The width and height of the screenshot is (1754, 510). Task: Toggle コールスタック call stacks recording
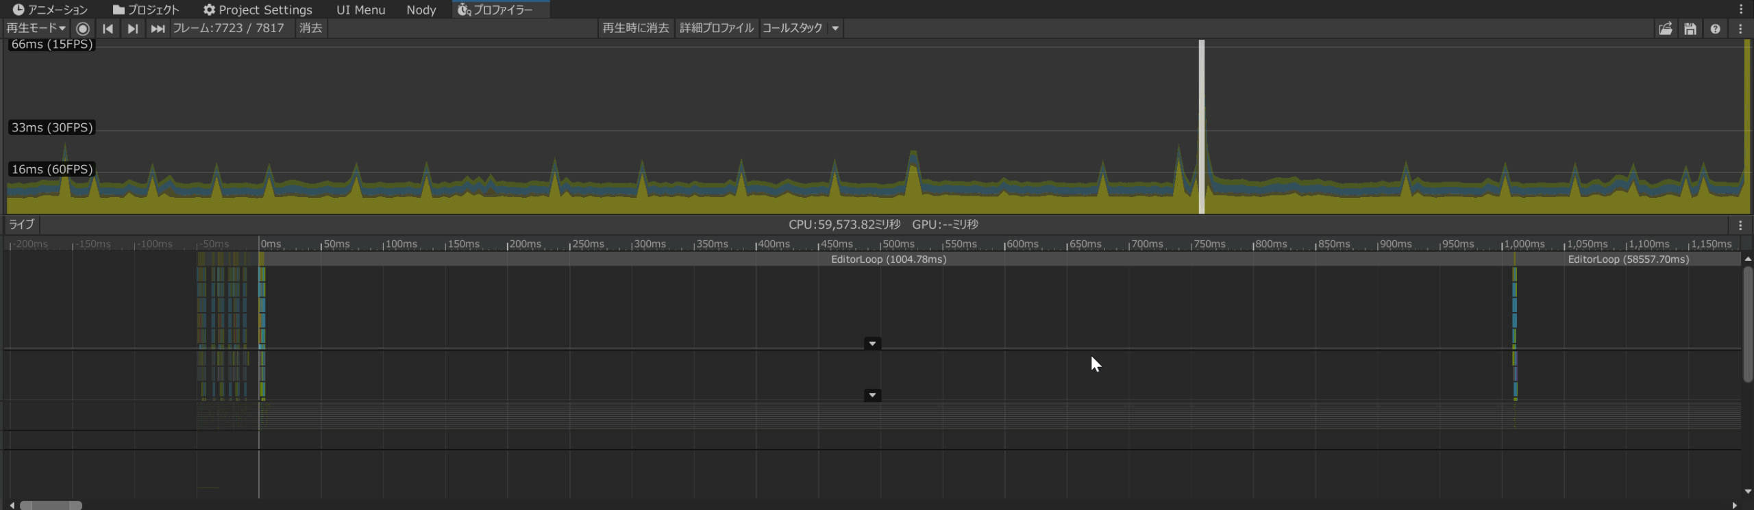point(792,28)
